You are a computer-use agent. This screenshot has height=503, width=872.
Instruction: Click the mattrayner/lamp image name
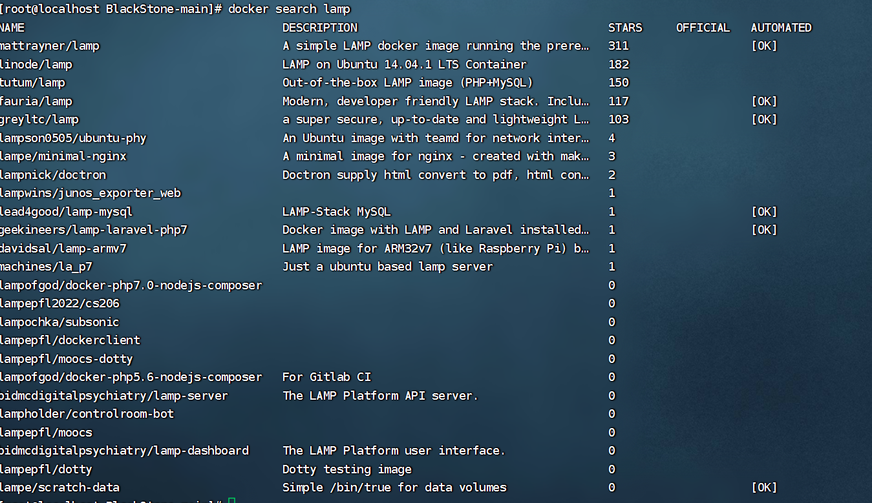coord(50,46)
